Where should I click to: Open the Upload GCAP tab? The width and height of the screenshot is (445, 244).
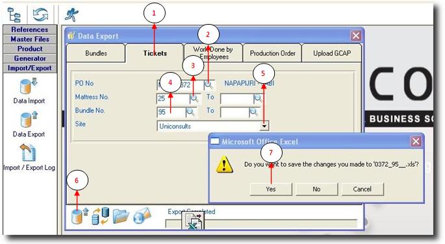tap(332, 53)
